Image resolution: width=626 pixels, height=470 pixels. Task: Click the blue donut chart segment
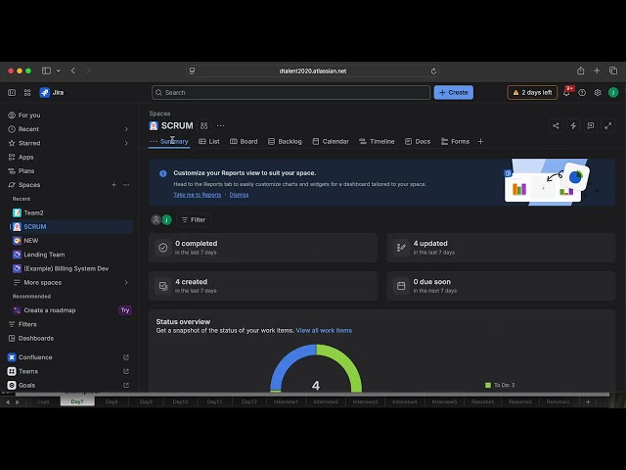pos(285,363)
